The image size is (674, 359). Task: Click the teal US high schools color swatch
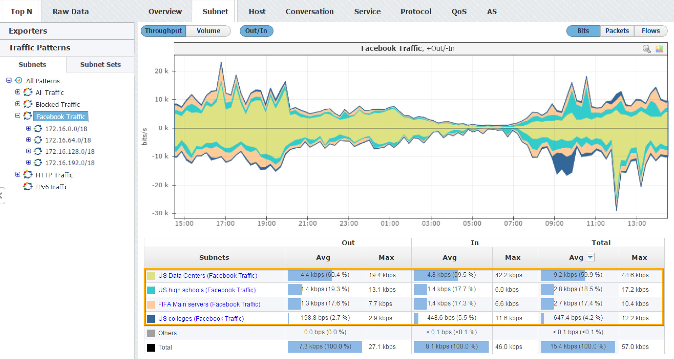(151, 290)
